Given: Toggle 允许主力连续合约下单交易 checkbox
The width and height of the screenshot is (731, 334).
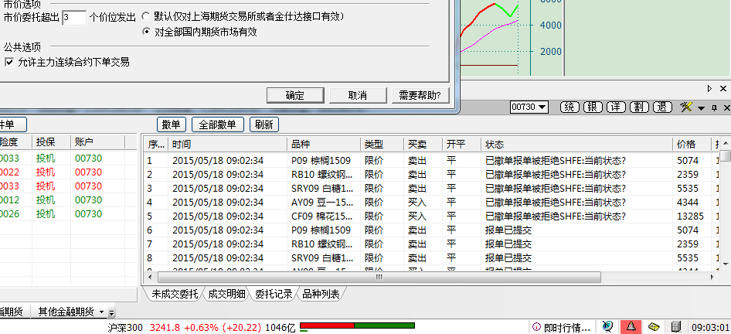Looking at the screenshot, I should pos(9,62).
